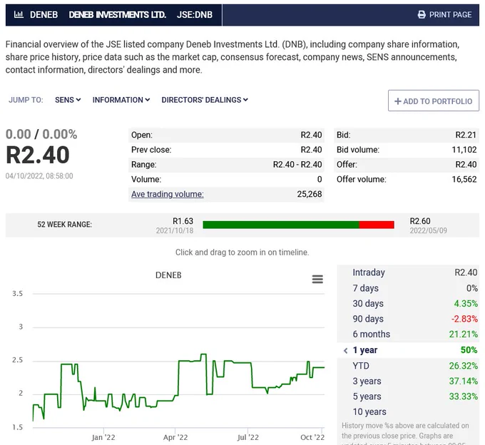
Task: Open the Ave trading volume link
Action: (x=168, y=194)
